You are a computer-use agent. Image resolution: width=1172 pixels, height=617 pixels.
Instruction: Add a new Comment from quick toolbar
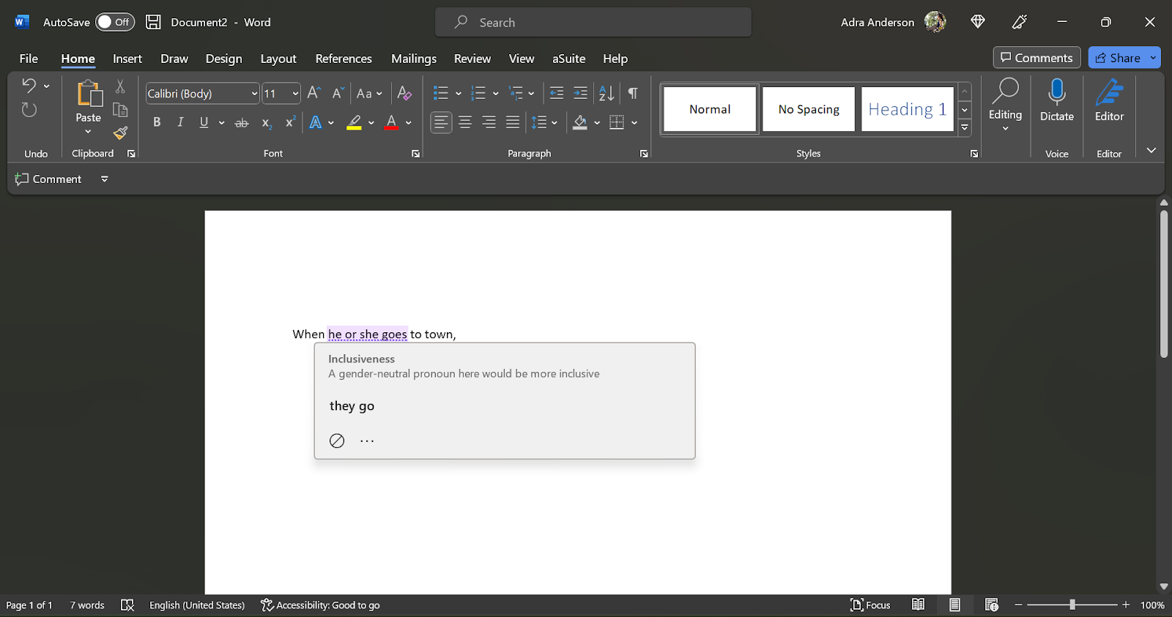pyautogui.click(x=48, y=179)
